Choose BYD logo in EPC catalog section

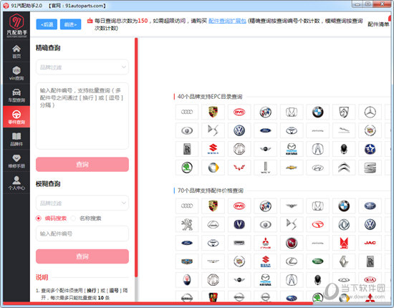pyautogui.click(x=239, y=112)
